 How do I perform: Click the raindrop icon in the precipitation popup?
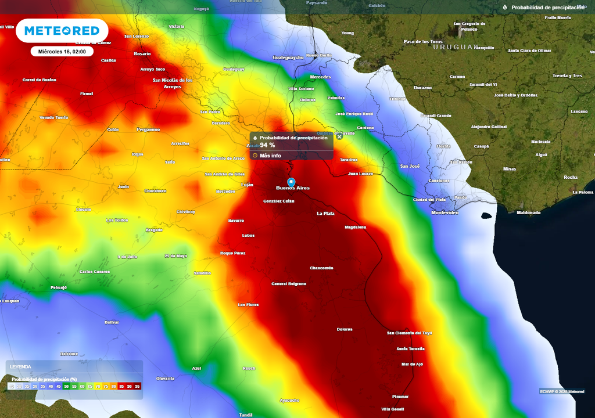click(255, 137)
